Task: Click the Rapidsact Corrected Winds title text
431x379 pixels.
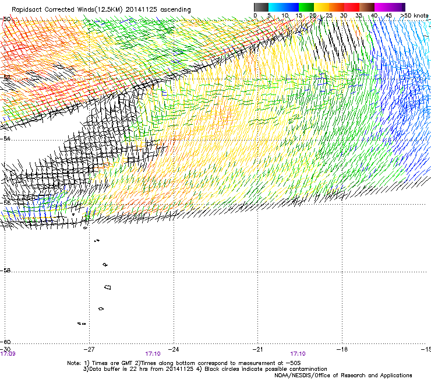Action: coord(101,10)
